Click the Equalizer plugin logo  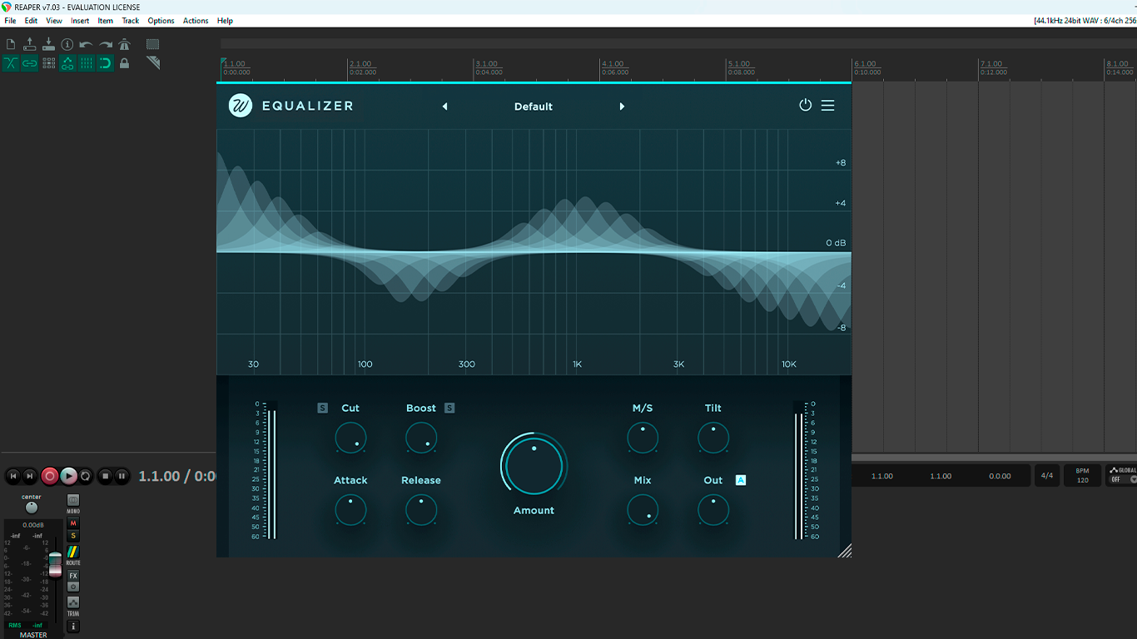[241, 106]
